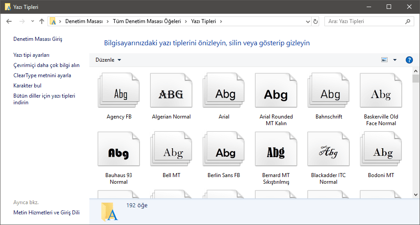Go back with the left arrow
The height and width of the screenshot is (225, 420).
click(x=9, y=21)
